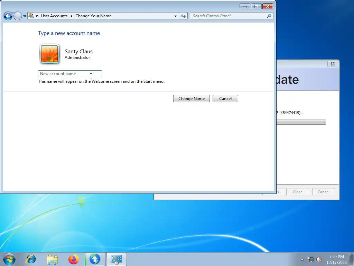Click the Type a new account name heading
This screenshot has width=354, height=266.
[x=69, y=33]
